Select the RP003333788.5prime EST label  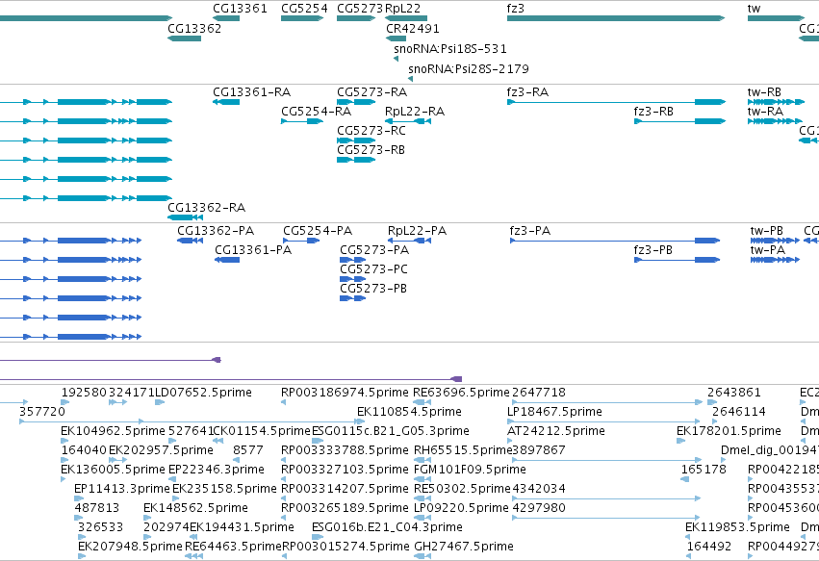click(x=345, y=450)
